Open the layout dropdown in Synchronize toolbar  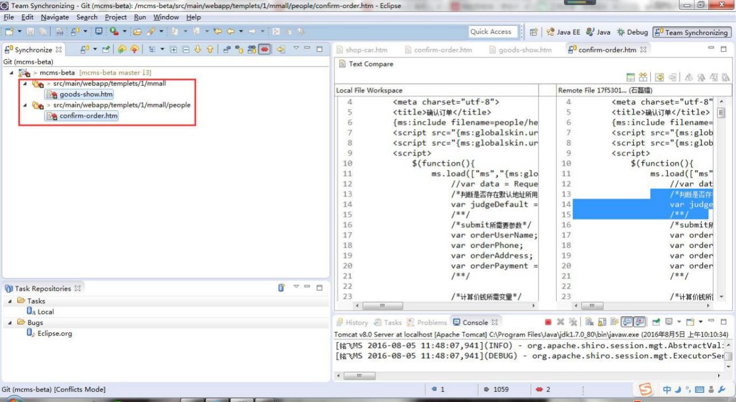click(x=163, y=49)
